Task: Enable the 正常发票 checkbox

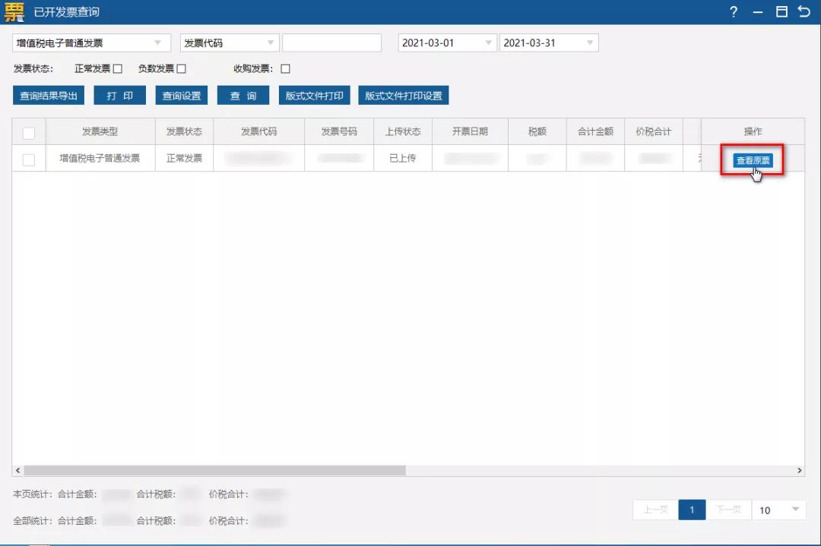Action: pos(118,68)
